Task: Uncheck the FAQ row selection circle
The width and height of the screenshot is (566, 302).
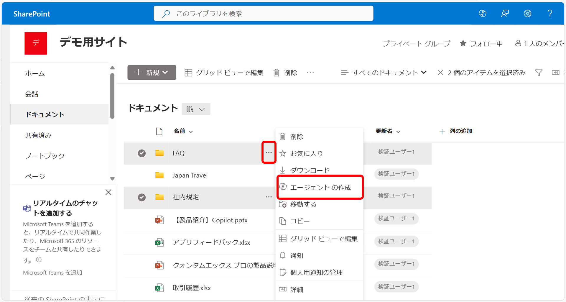Action: tap(142, 153)
